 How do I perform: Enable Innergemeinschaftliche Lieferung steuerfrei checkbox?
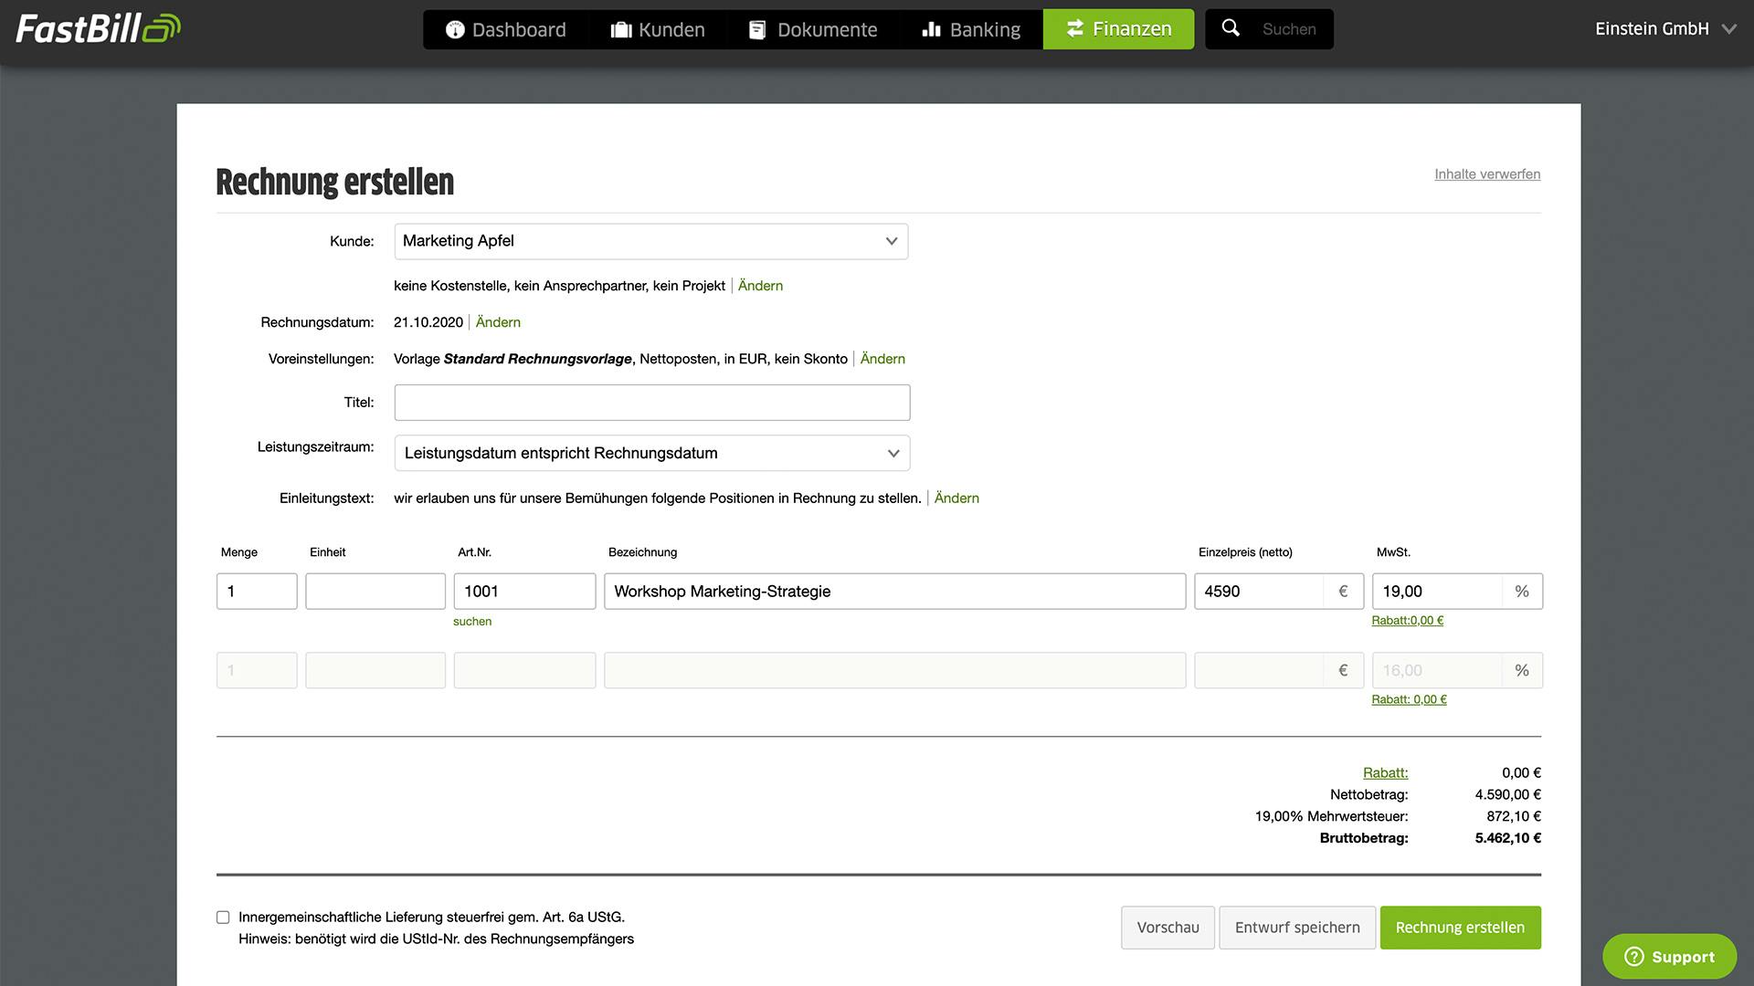(x=223, y=918)
